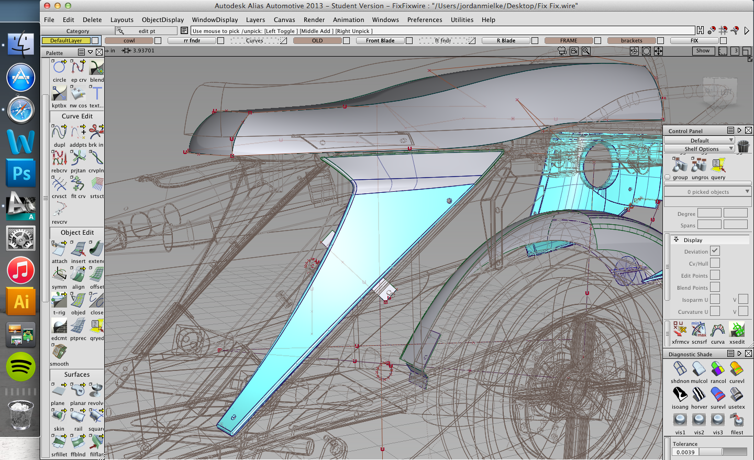The height and width of the screenshot is (460, 754).
Task: Select the objed object edit tool
Action: coord(78,300)
